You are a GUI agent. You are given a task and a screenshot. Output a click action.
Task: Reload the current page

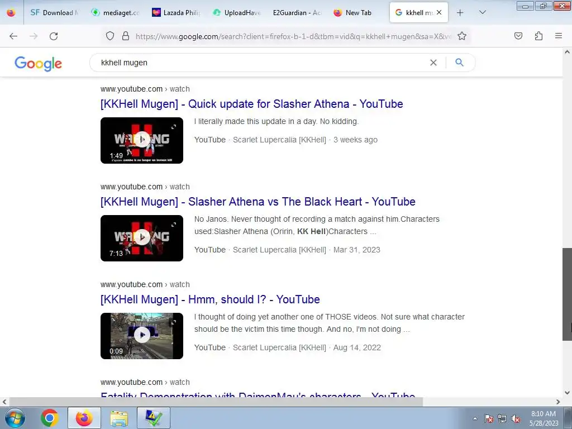54,36
